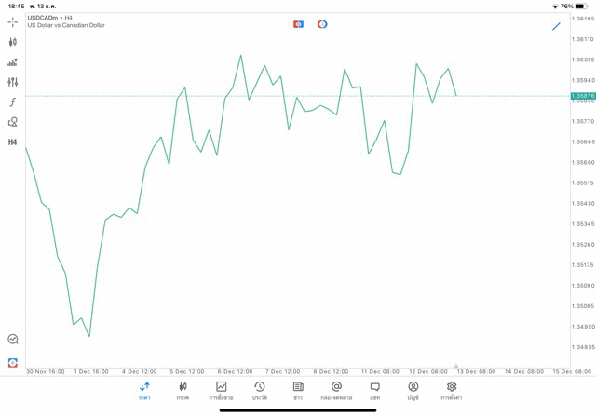The height and width of the screenshot is (416, 596).
Task: Tap the red-blue square button above the chart
Action: (x=298, y=24)
